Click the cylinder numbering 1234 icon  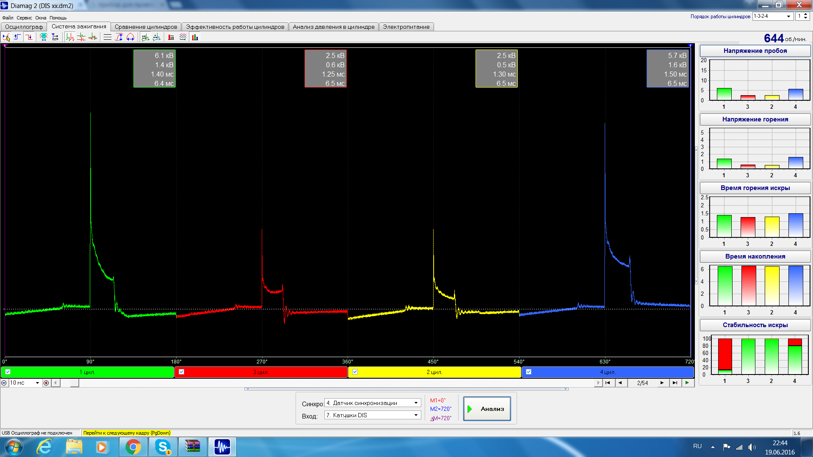tap(55, 37)
